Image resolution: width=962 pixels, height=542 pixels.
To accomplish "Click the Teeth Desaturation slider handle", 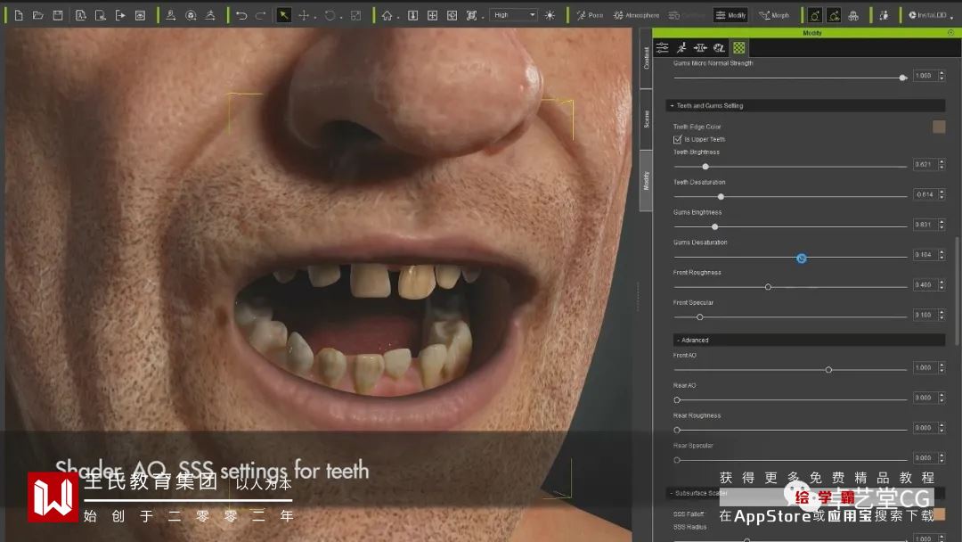I will click(x=721, y=196).
